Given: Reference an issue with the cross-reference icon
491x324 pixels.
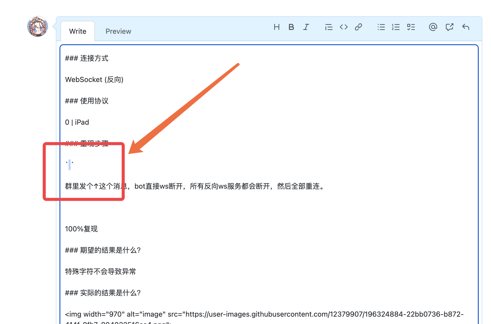Looking at the screenshot, I should 449,27.
